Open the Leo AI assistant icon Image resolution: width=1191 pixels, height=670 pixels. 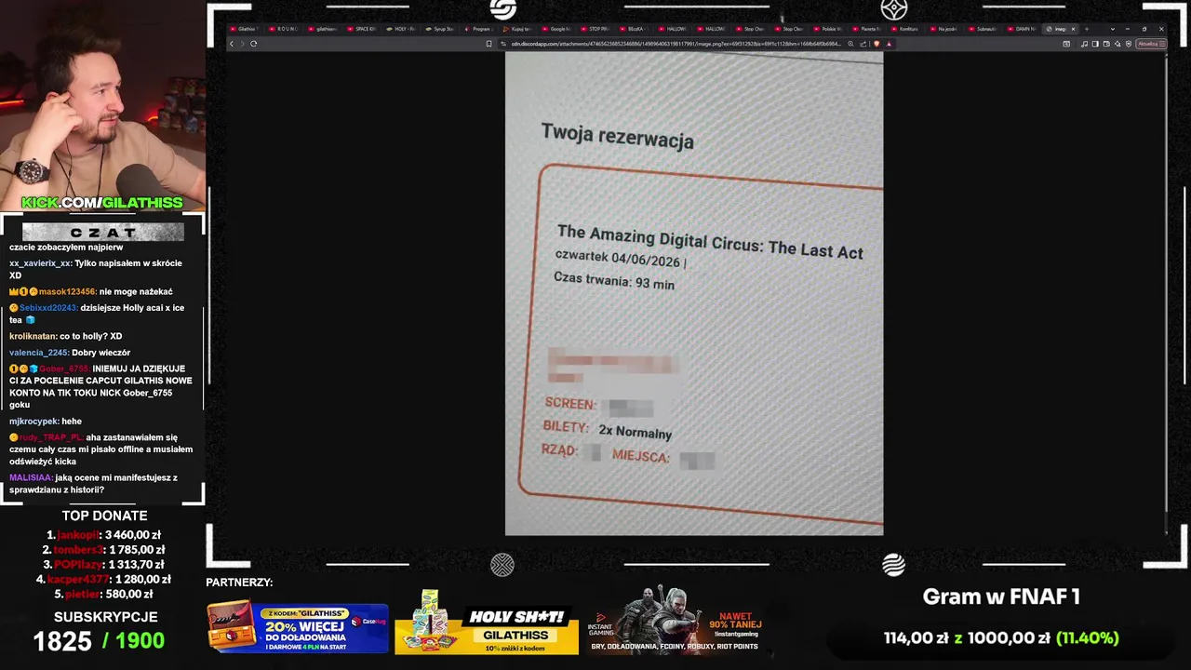(x=1117, y=44)
